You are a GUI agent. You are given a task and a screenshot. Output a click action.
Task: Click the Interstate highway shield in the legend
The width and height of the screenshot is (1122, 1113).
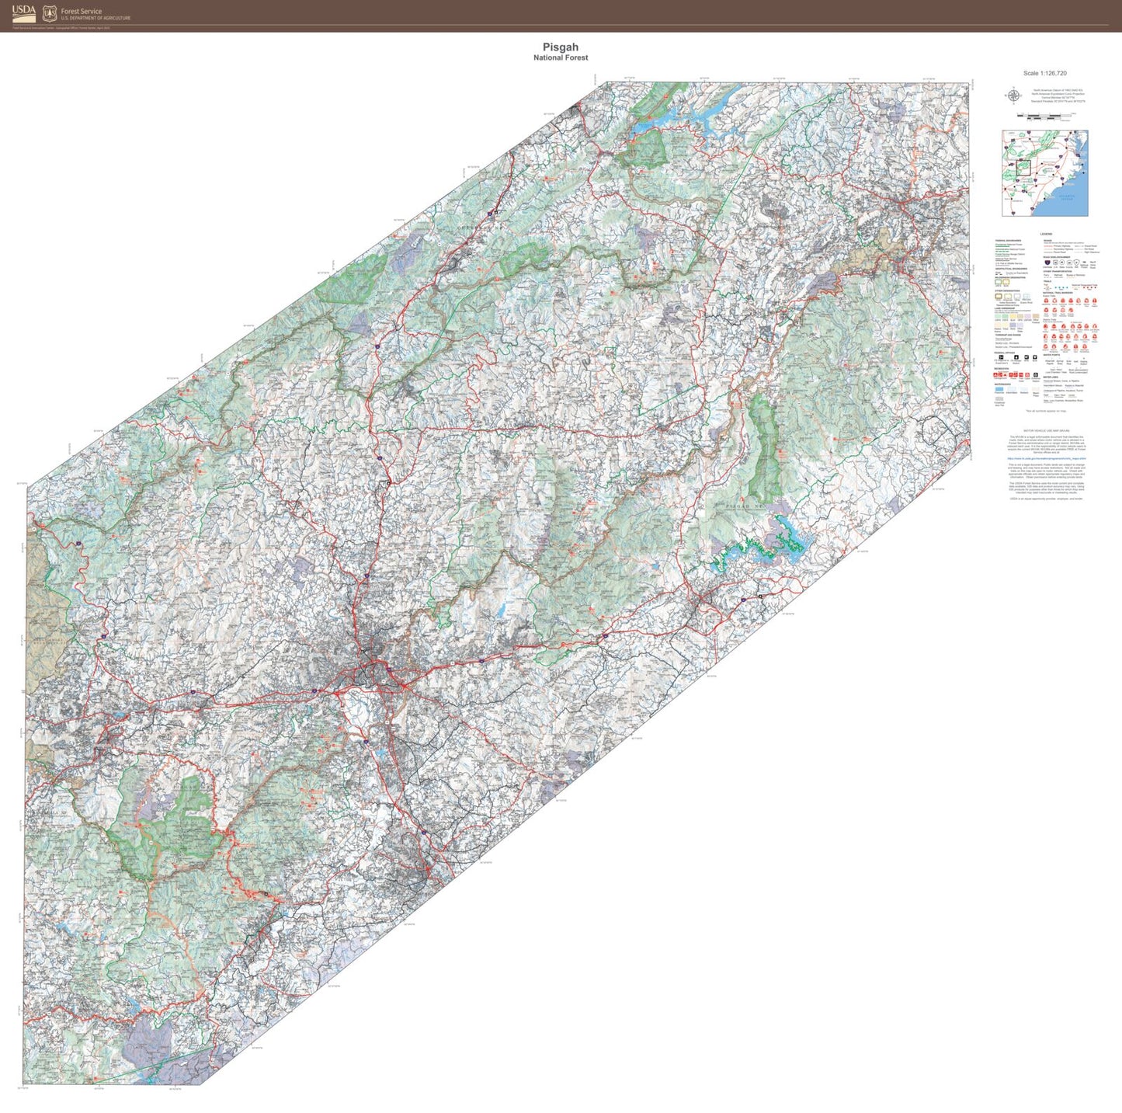1047,263
